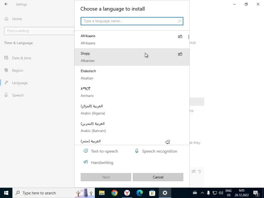This screenshot has width=264, height=198.
Task: Choose Arabic (Bahrain) from list
Action: [132, 127]
